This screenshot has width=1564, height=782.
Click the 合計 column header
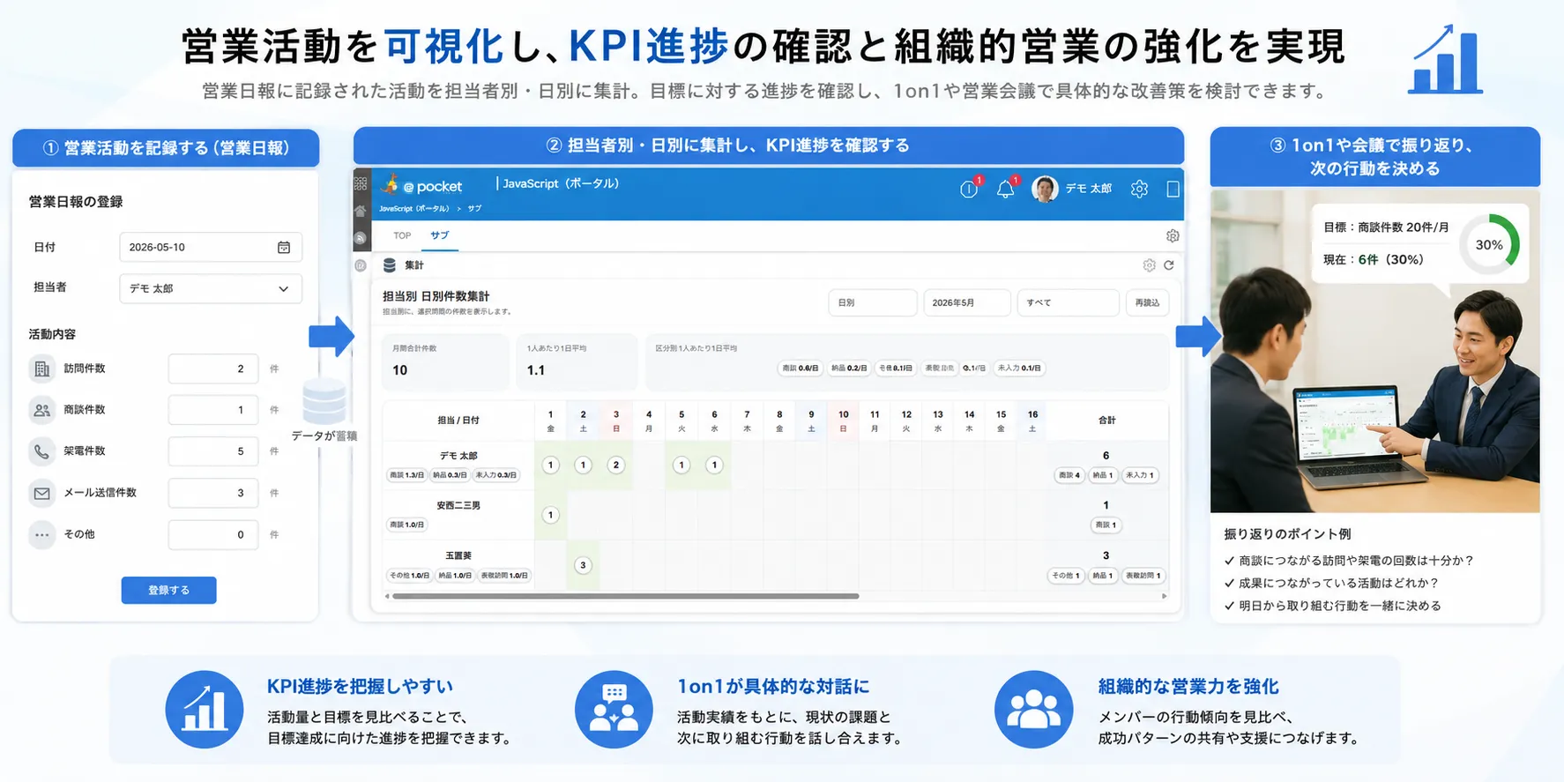[1106, 421]
